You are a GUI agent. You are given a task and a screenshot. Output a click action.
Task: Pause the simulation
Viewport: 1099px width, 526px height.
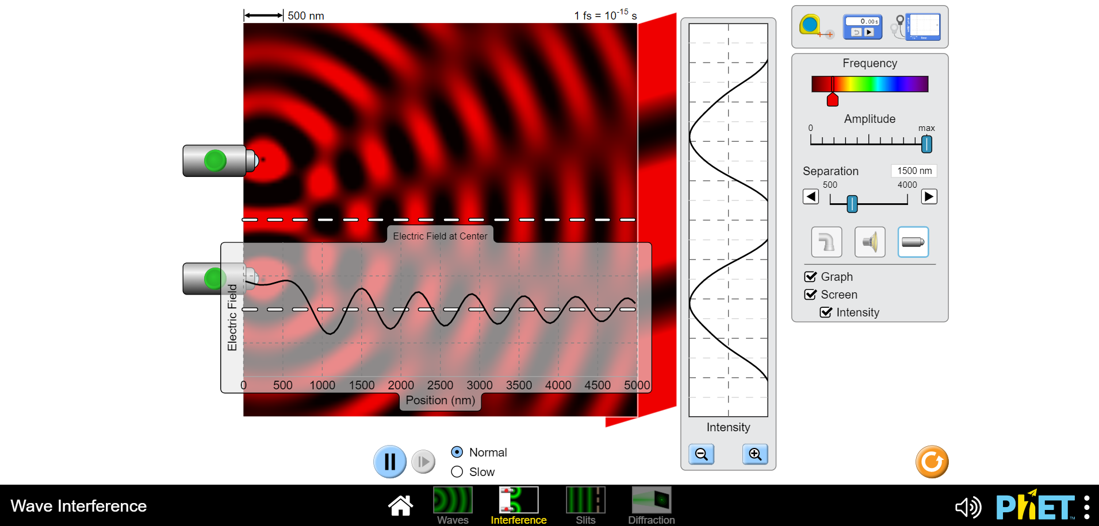(x=390, y=461)
